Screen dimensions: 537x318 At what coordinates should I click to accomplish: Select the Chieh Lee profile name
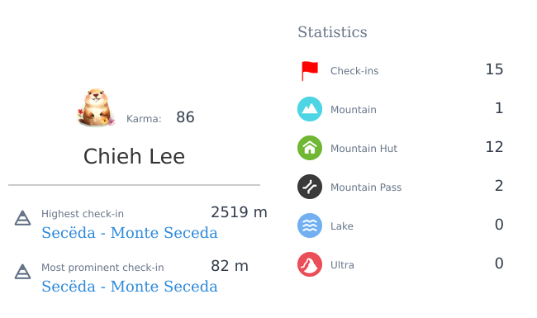click(134, 156)
